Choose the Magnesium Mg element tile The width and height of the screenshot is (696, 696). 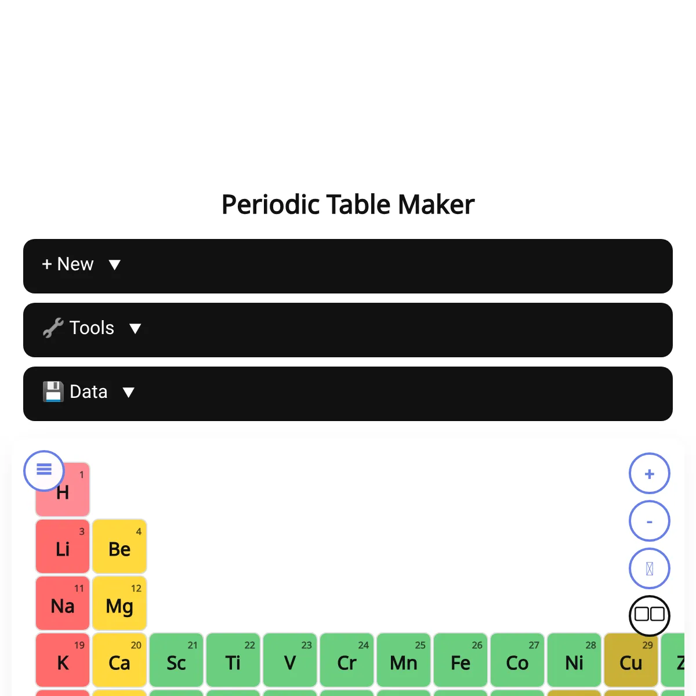click(119, 604)
